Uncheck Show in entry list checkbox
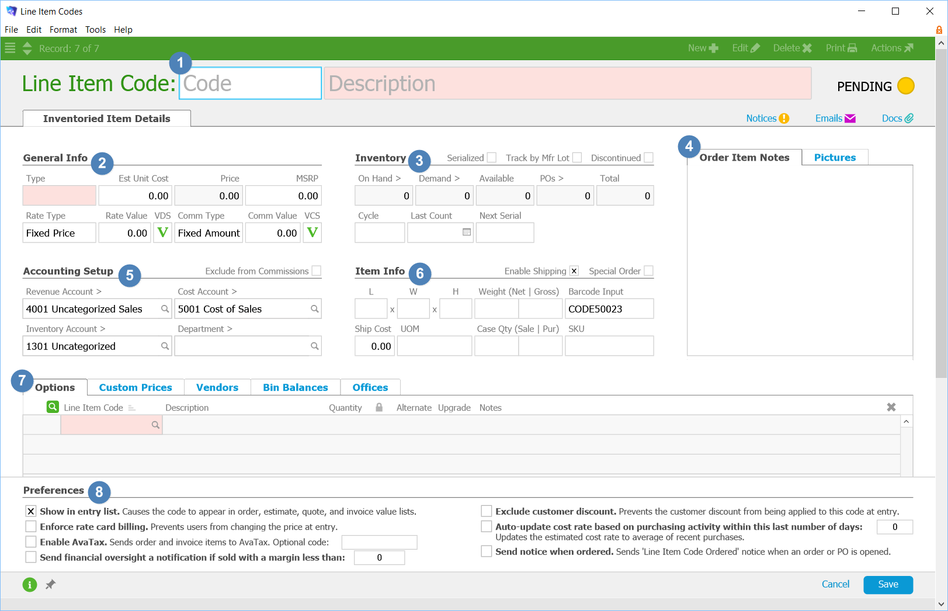948x611 pixels. [31, 511]
